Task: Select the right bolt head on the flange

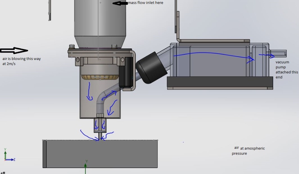Action: pyautogui.click(x=114, y=46)
